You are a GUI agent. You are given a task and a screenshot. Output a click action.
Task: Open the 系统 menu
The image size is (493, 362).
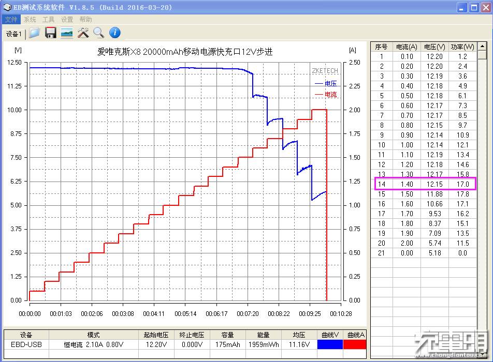pyautogui.click(x=30, y=20)
